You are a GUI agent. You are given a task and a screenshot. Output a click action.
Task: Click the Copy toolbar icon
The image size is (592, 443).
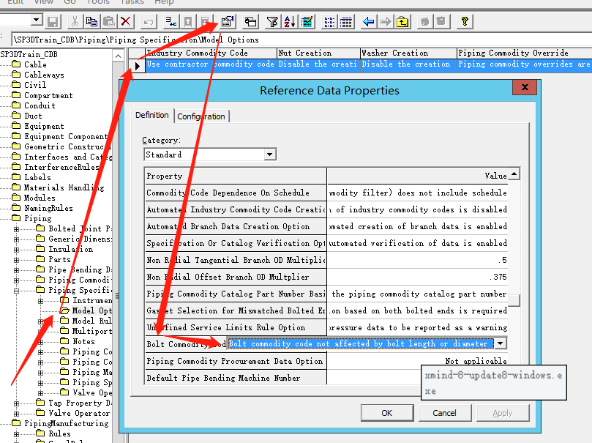click(91, 21)
